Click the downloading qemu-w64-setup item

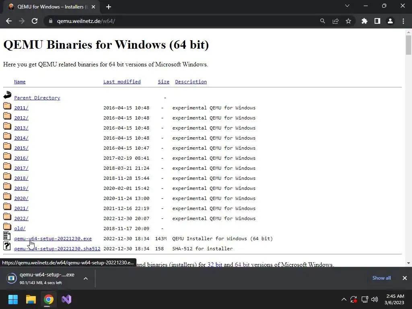(x=42, y=278)
